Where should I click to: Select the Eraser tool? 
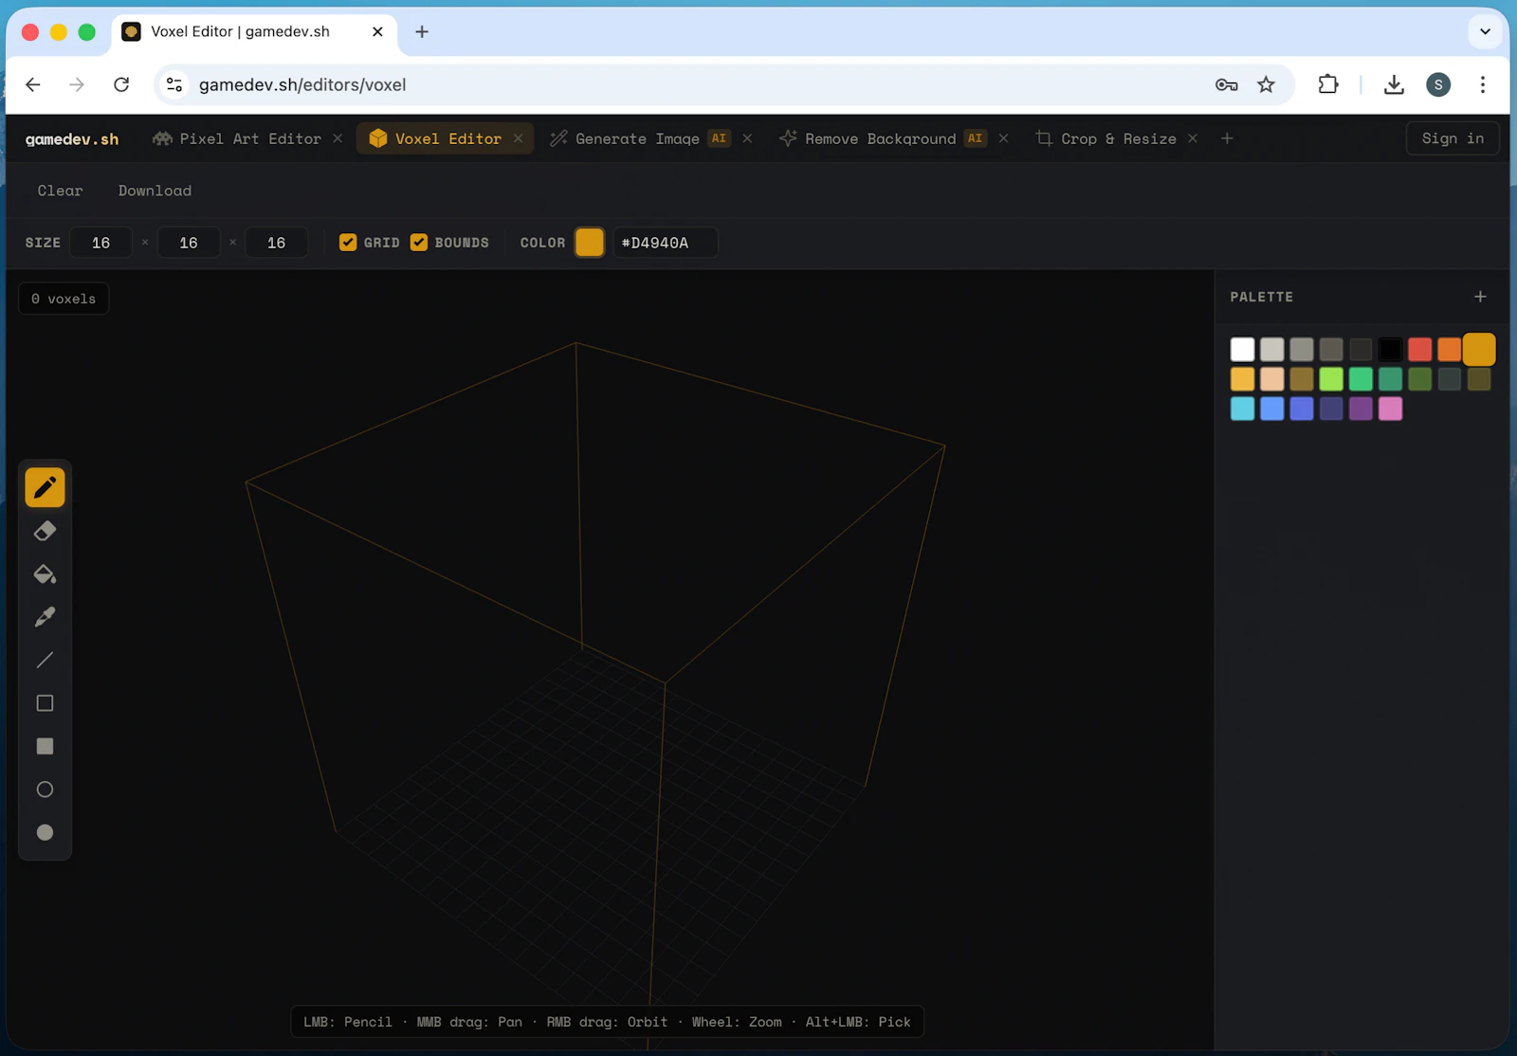click(45, 530)
